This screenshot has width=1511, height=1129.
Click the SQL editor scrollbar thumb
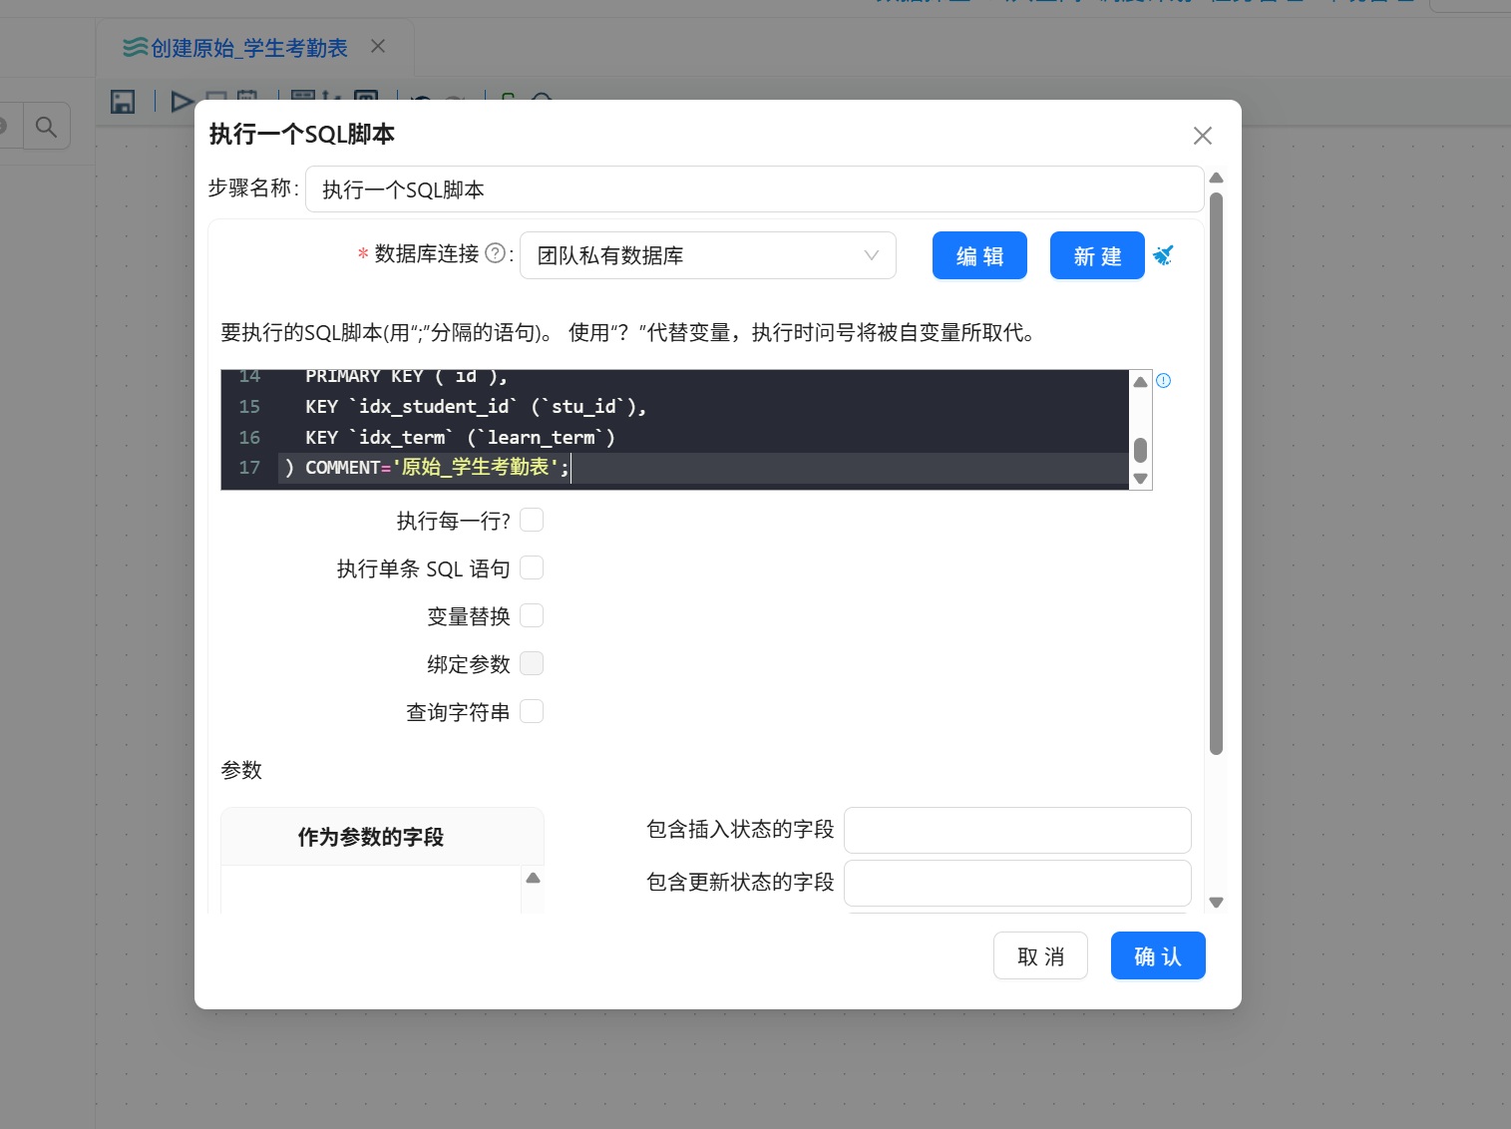tap(1140, 450)
